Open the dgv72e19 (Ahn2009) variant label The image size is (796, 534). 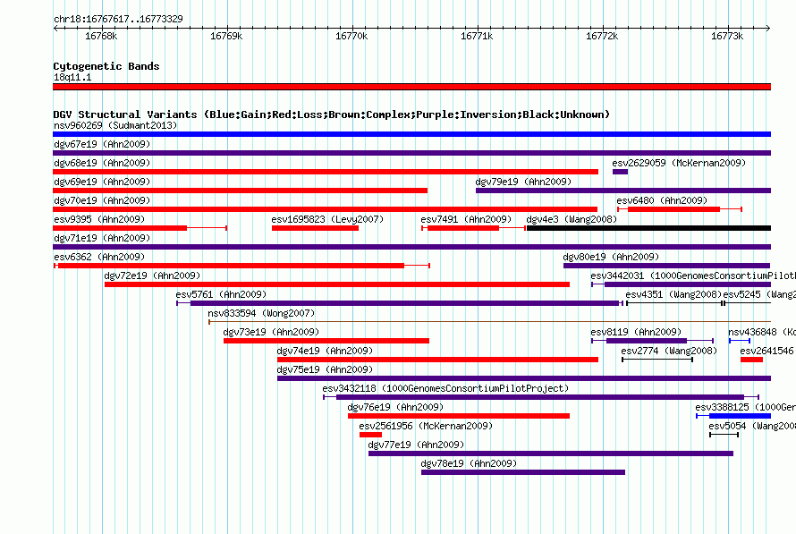152,275
